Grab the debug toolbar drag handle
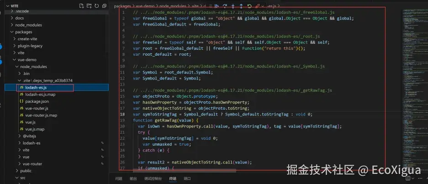 pyautogui.click(x=211, y=6)
